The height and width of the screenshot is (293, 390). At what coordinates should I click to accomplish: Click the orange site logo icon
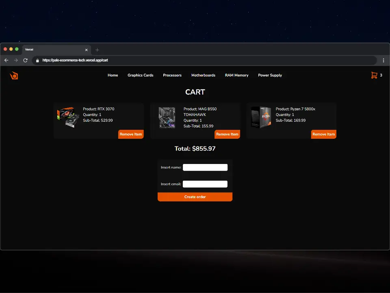click(x=14, y=76)
